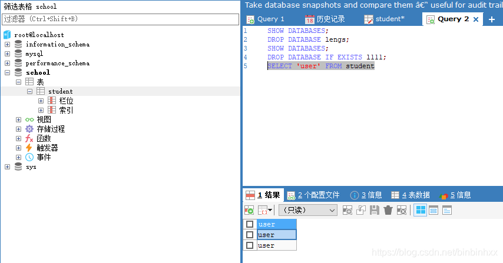Viewport: 503px width, 263px height.
Task: Expand the 函数 node
Action: click(x=19, y=138)
